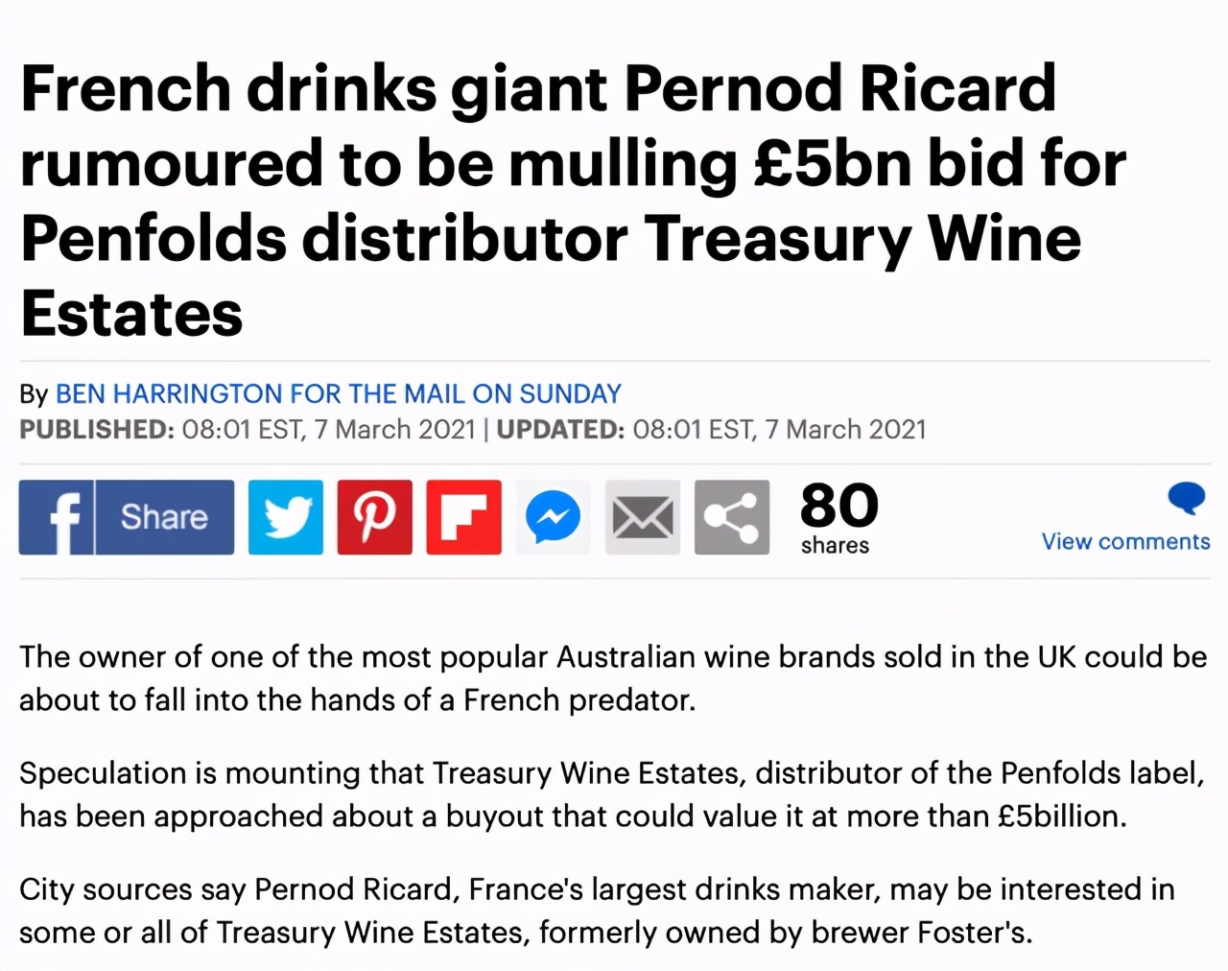Save the article to Flipboard
Screen dimensions: 1228x971
pyautogui.click(x=464, y=517)
